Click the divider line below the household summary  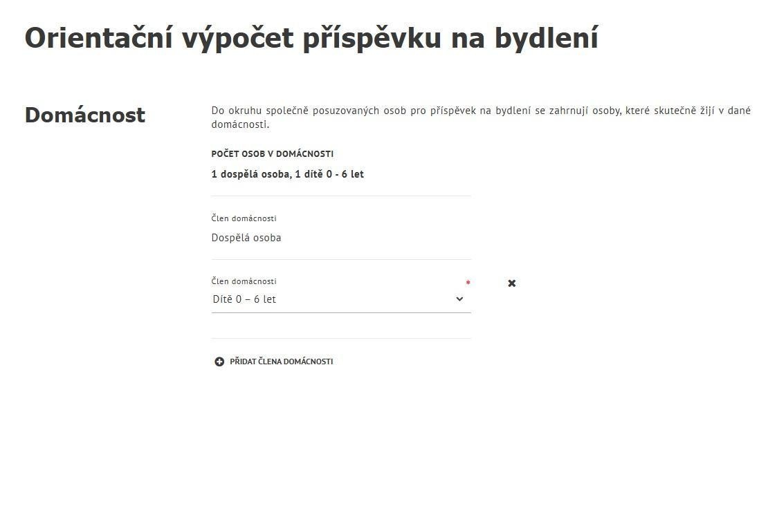[341, 196]
